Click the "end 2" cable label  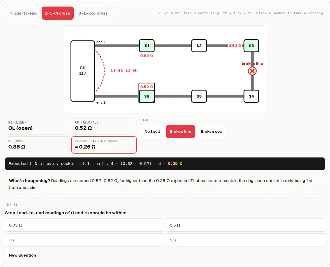tap(101, 102)
